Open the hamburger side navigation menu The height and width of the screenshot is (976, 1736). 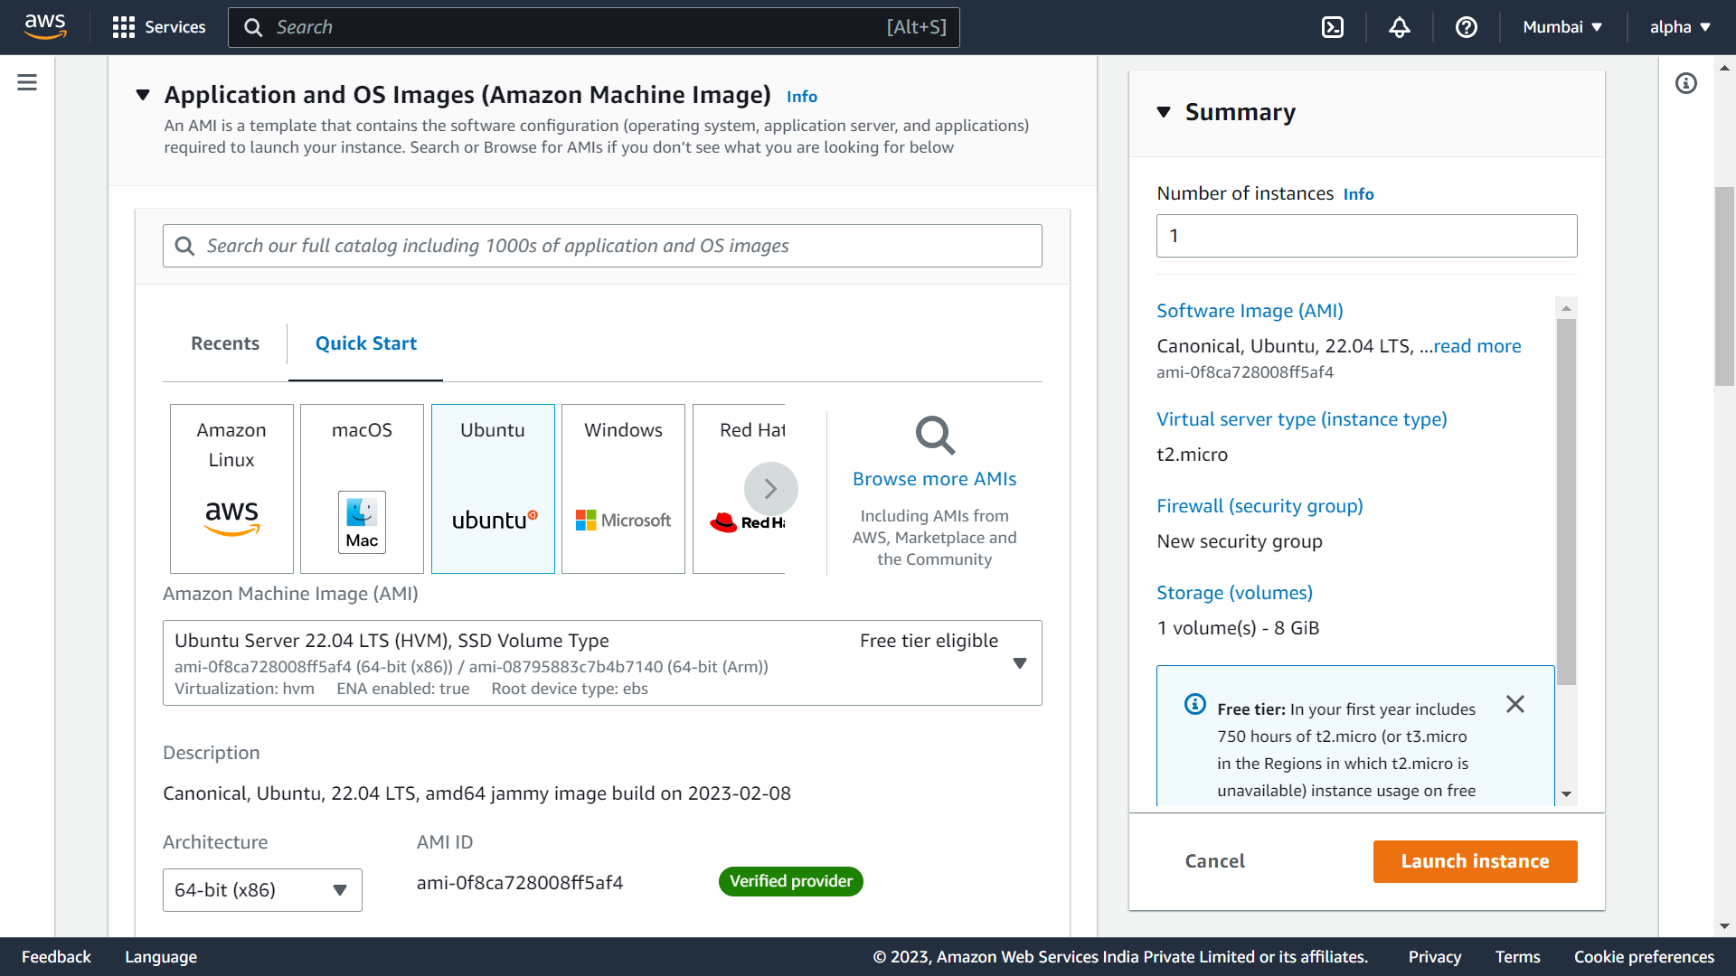27,83
